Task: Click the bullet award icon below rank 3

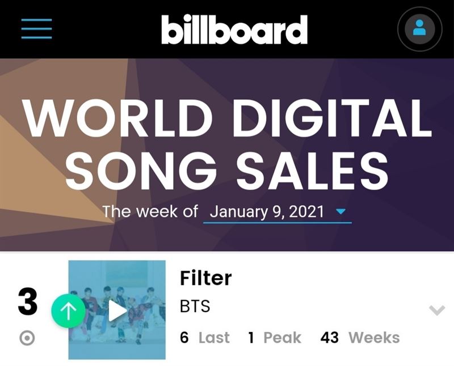Action: 27,338
